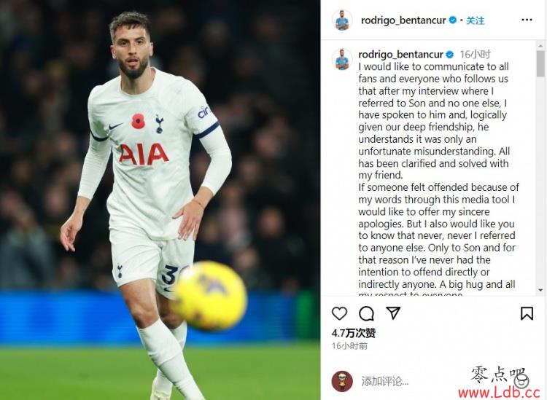This screenshot has width=547, height=400.
Task: Click the caption panel scrollbar thumb
Action: point(540,63)
